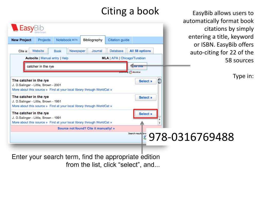Screen dimensions: 263x197
Task: Click the EasyBib logo
Action: tap(29, 28)
